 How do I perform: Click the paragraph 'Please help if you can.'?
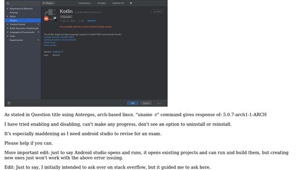point(28,143)
